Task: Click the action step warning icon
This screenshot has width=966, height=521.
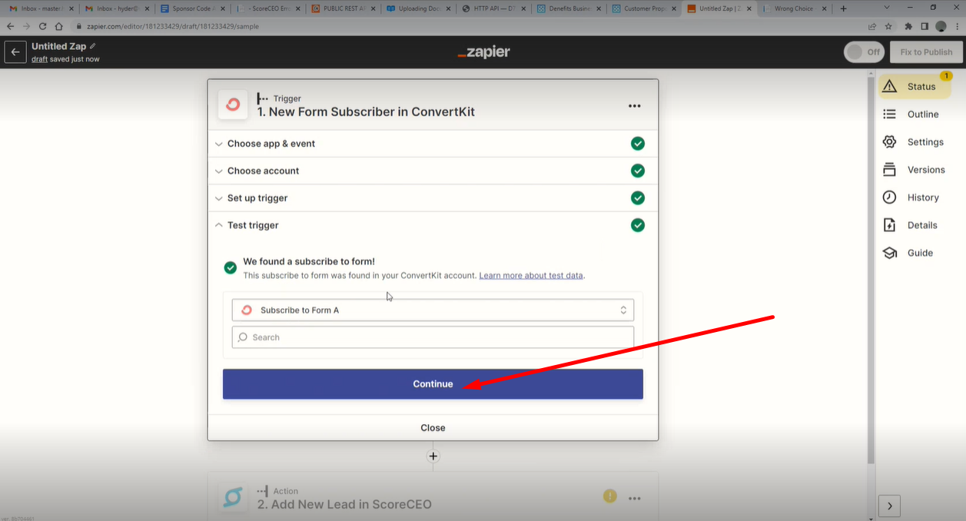Action: click(x=610, y=496)
